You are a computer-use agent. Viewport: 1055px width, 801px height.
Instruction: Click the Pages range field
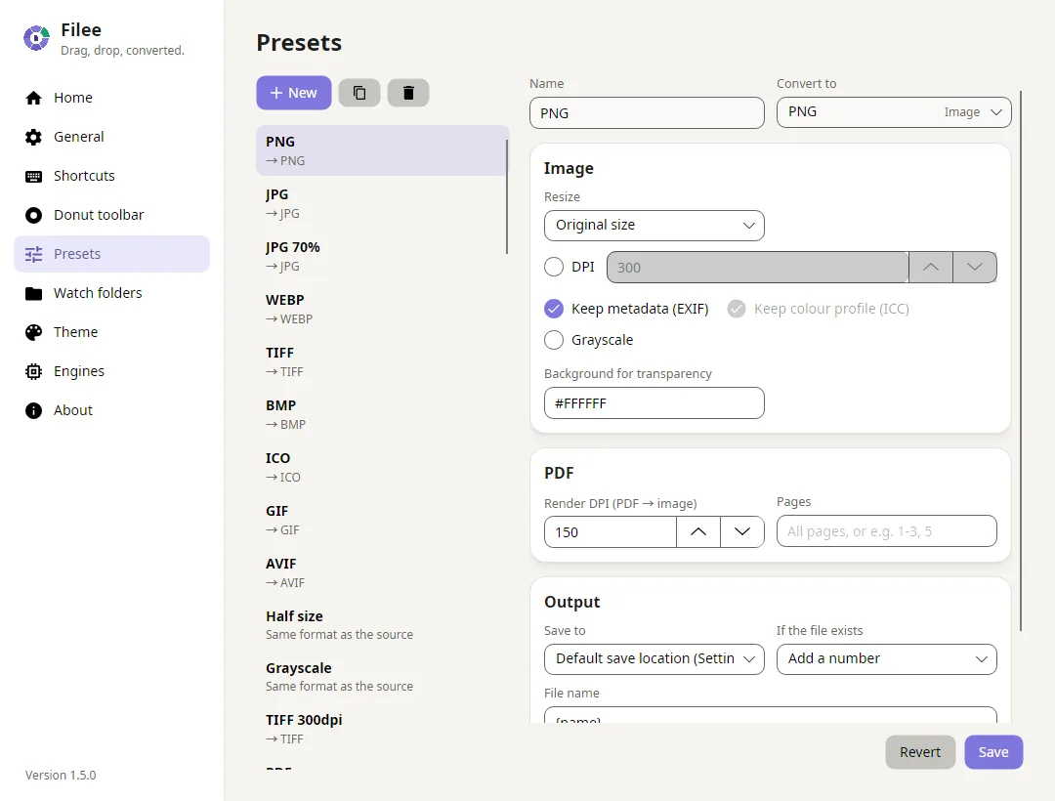pos(886,530)
